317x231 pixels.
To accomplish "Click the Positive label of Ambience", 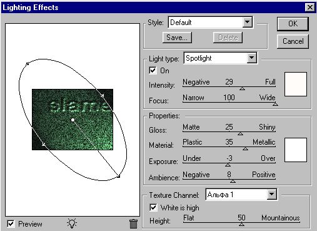I will [x=264, y=174].
